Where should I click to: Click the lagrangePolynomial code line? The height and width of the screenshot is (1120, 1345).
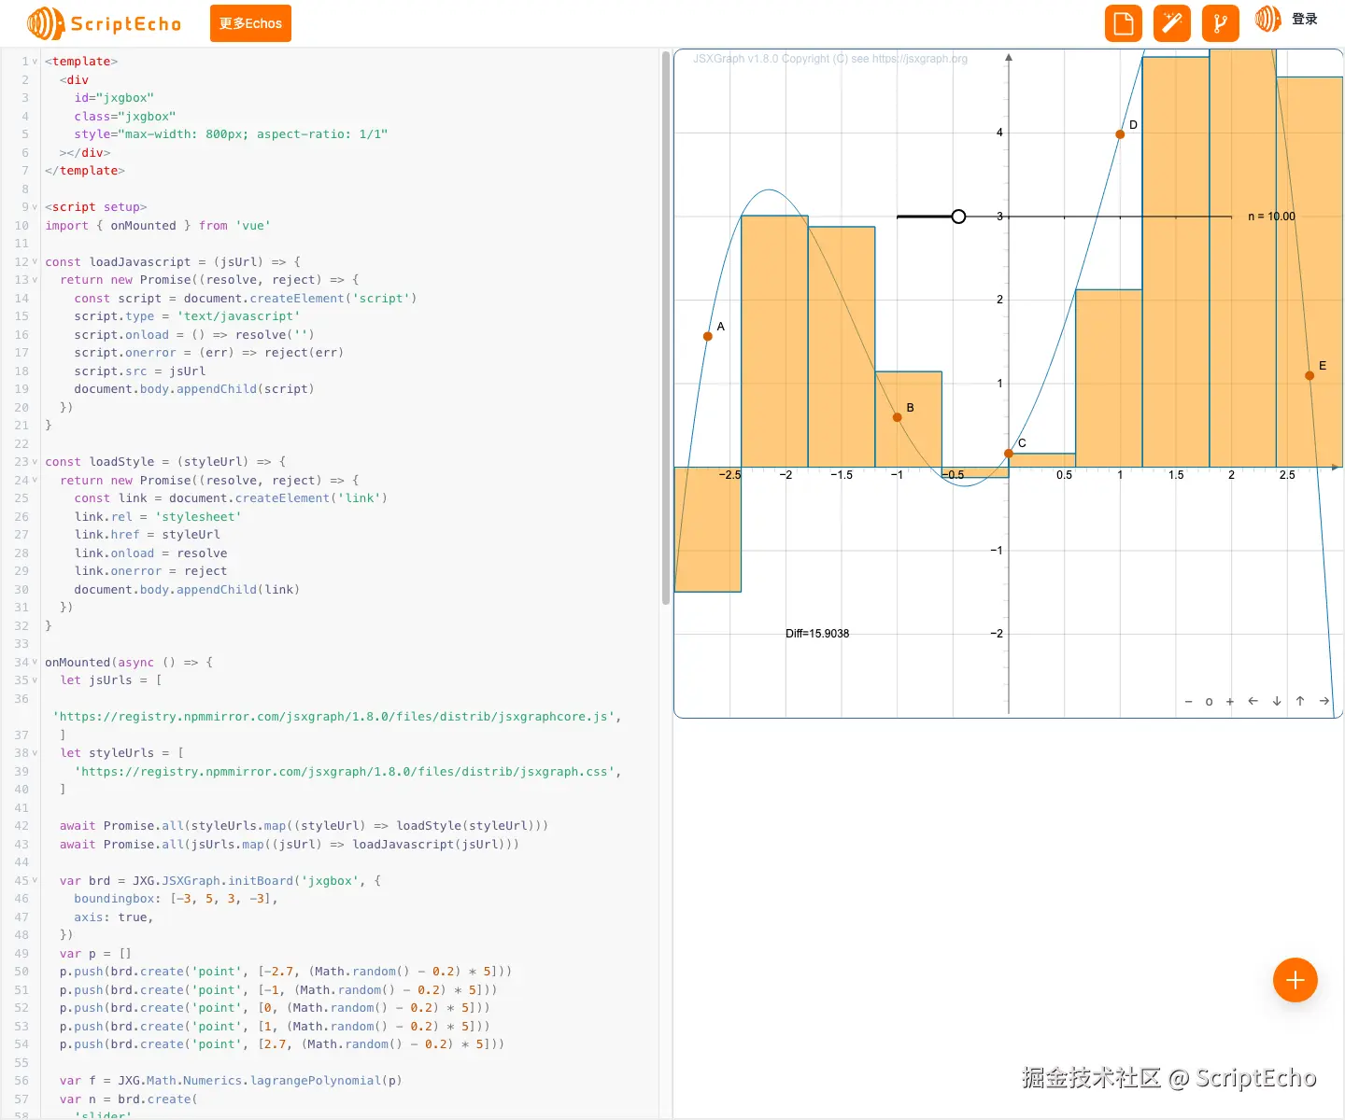pos(231,1081)
